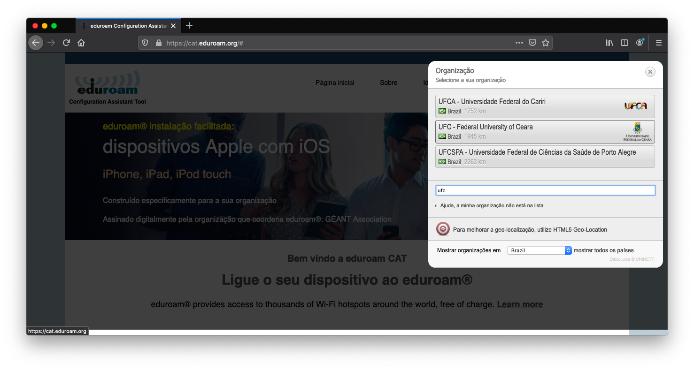Select UFC - Federal University of Ceara
Image resolution: width=694 pixels, height=370 pixels.
click(545, 132)
